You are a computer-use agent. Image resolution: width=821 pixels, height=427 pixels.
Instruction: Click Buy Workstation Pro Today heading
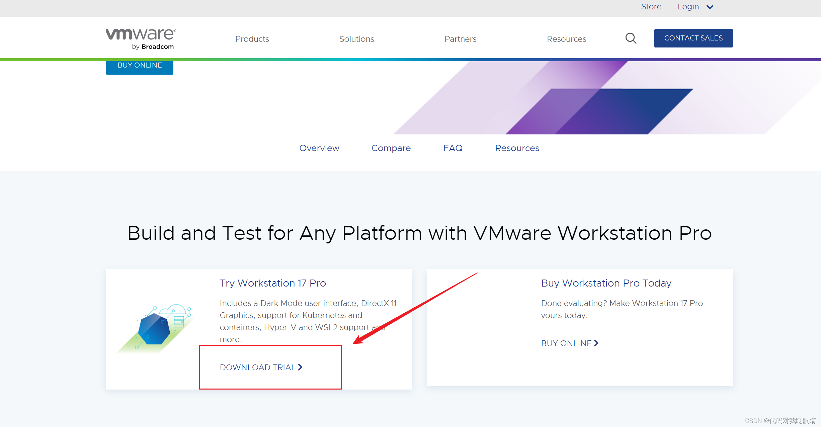tap(606, 283)
